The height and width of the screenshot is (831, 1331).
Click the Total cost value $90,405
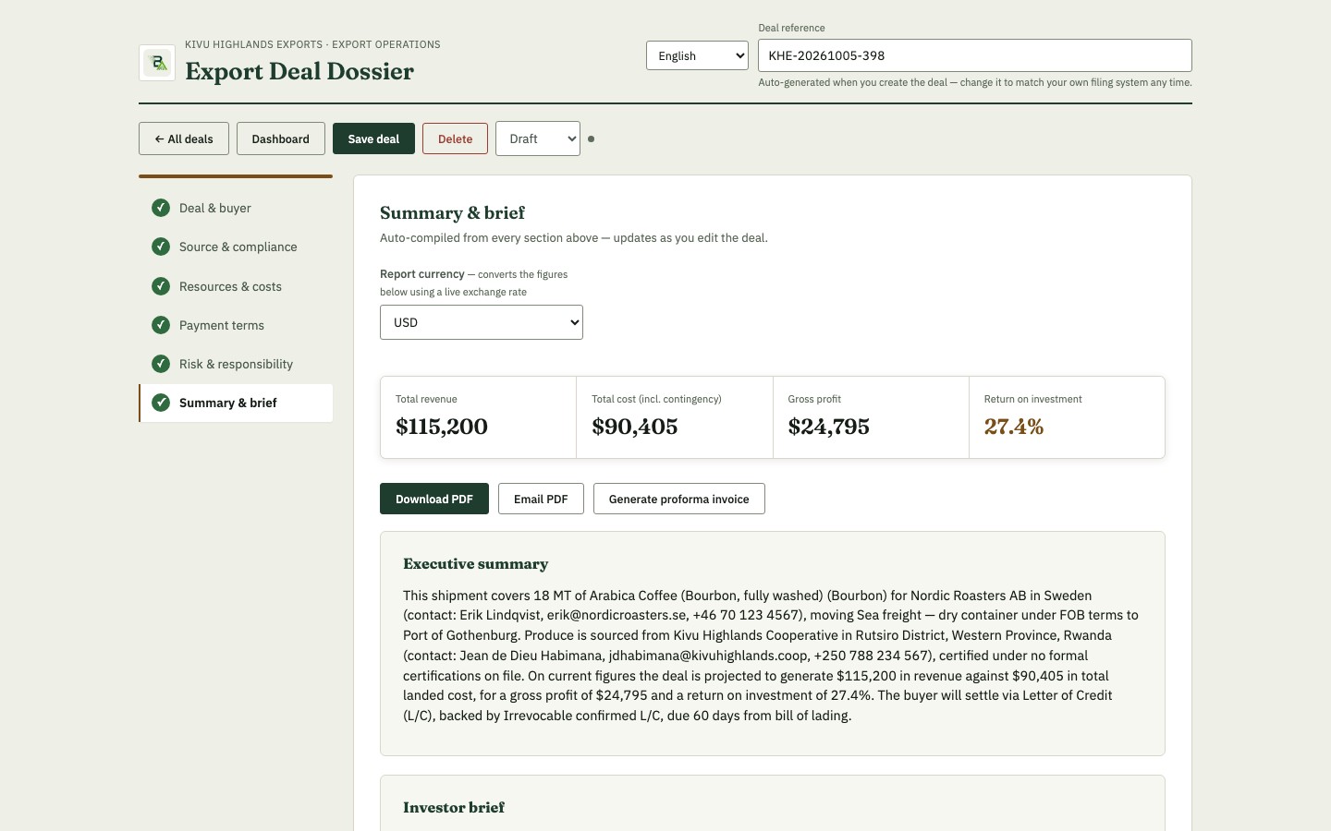tap(635, 427)
